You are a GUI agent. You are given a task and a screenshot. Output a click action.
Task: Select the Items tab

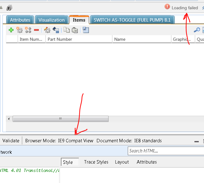(79, 20)
